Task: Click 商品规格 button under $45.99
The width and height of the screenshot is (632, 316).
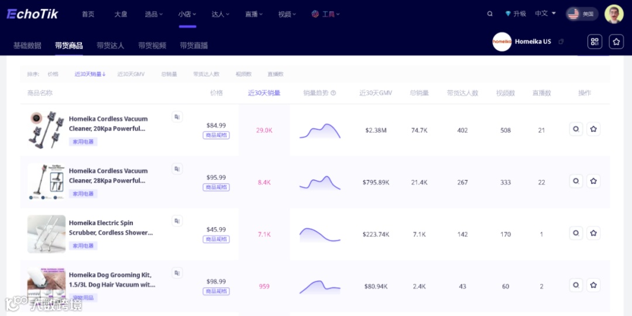Action: click(216, 239)
